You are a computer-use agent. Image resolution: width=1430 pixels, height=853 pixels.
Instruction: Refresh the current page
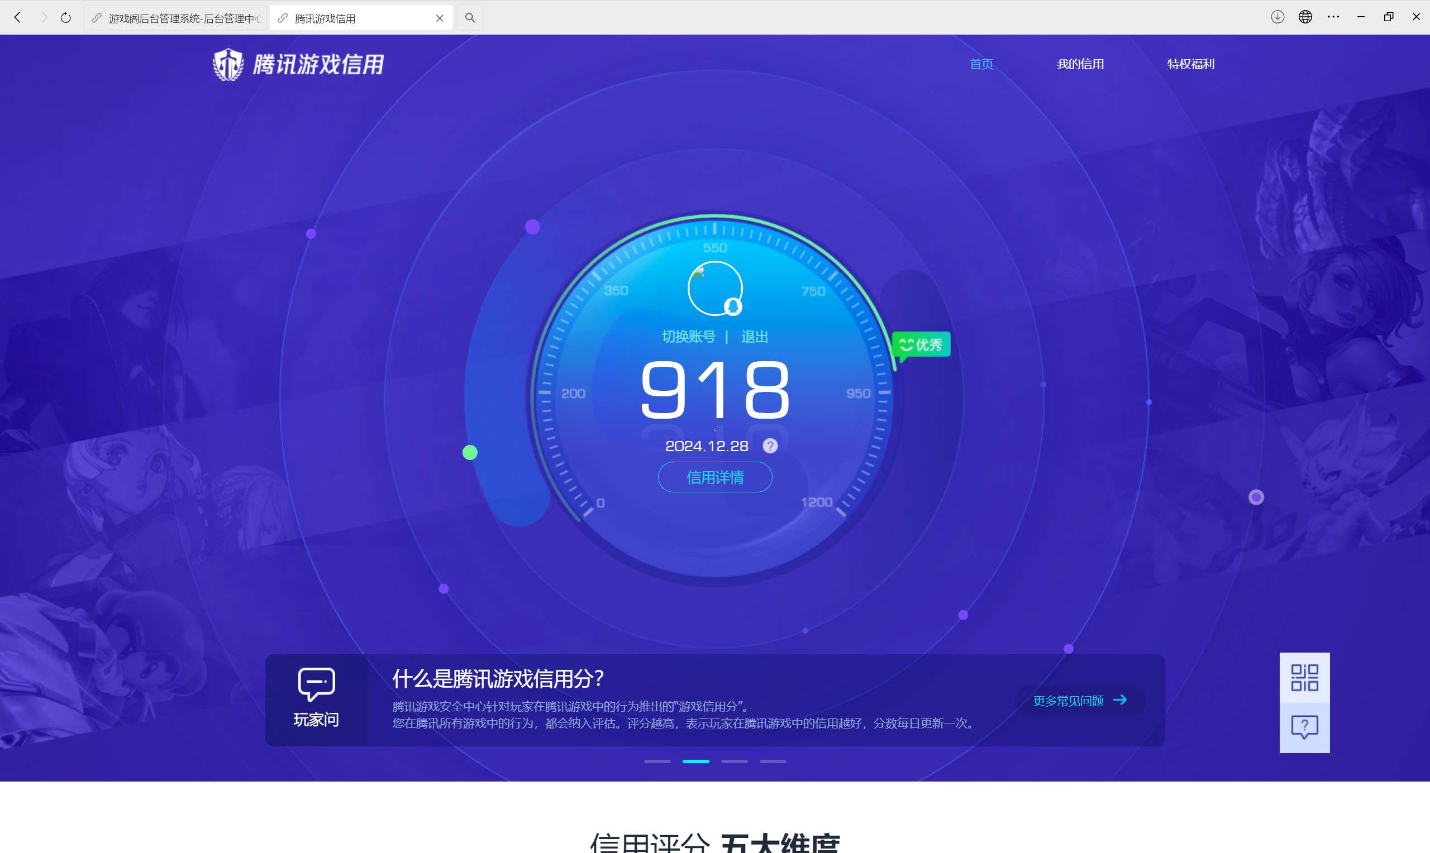(65, 17)
